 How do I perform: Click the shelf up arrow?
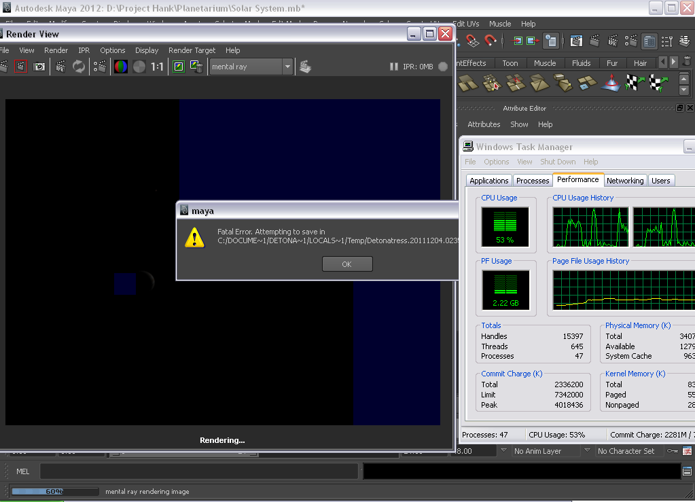(x=684, y=79)
